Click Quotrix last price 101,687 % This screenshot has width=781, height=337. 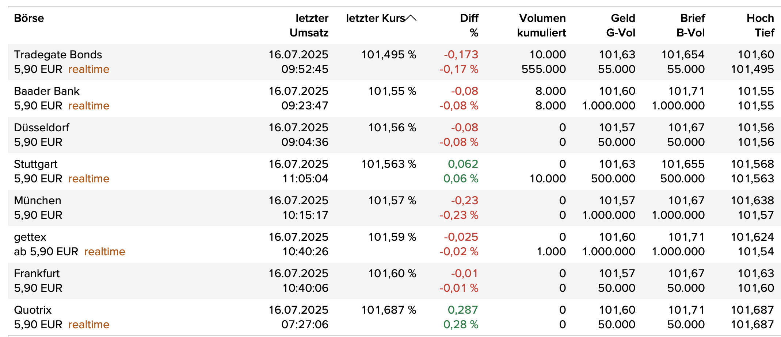(389, 310)
